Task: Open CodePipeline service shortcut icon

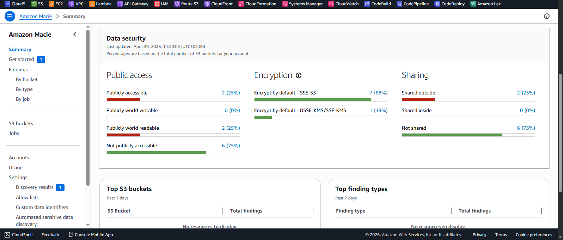Action: pyautogui.click(x=399, y=4)
